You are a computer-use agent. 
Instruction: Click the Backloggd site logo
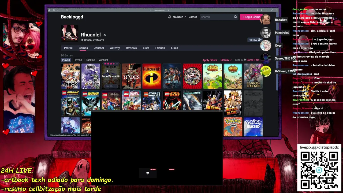click(72, 17)
